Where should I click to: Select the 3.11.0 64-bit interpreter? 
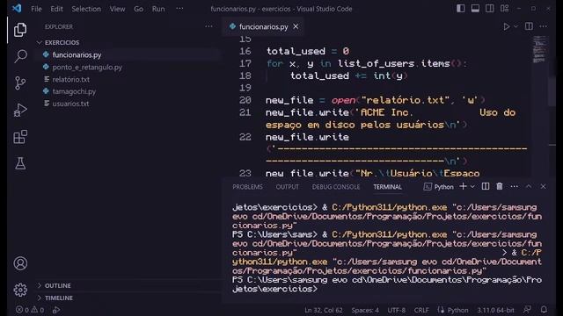(x=495, y=310)
